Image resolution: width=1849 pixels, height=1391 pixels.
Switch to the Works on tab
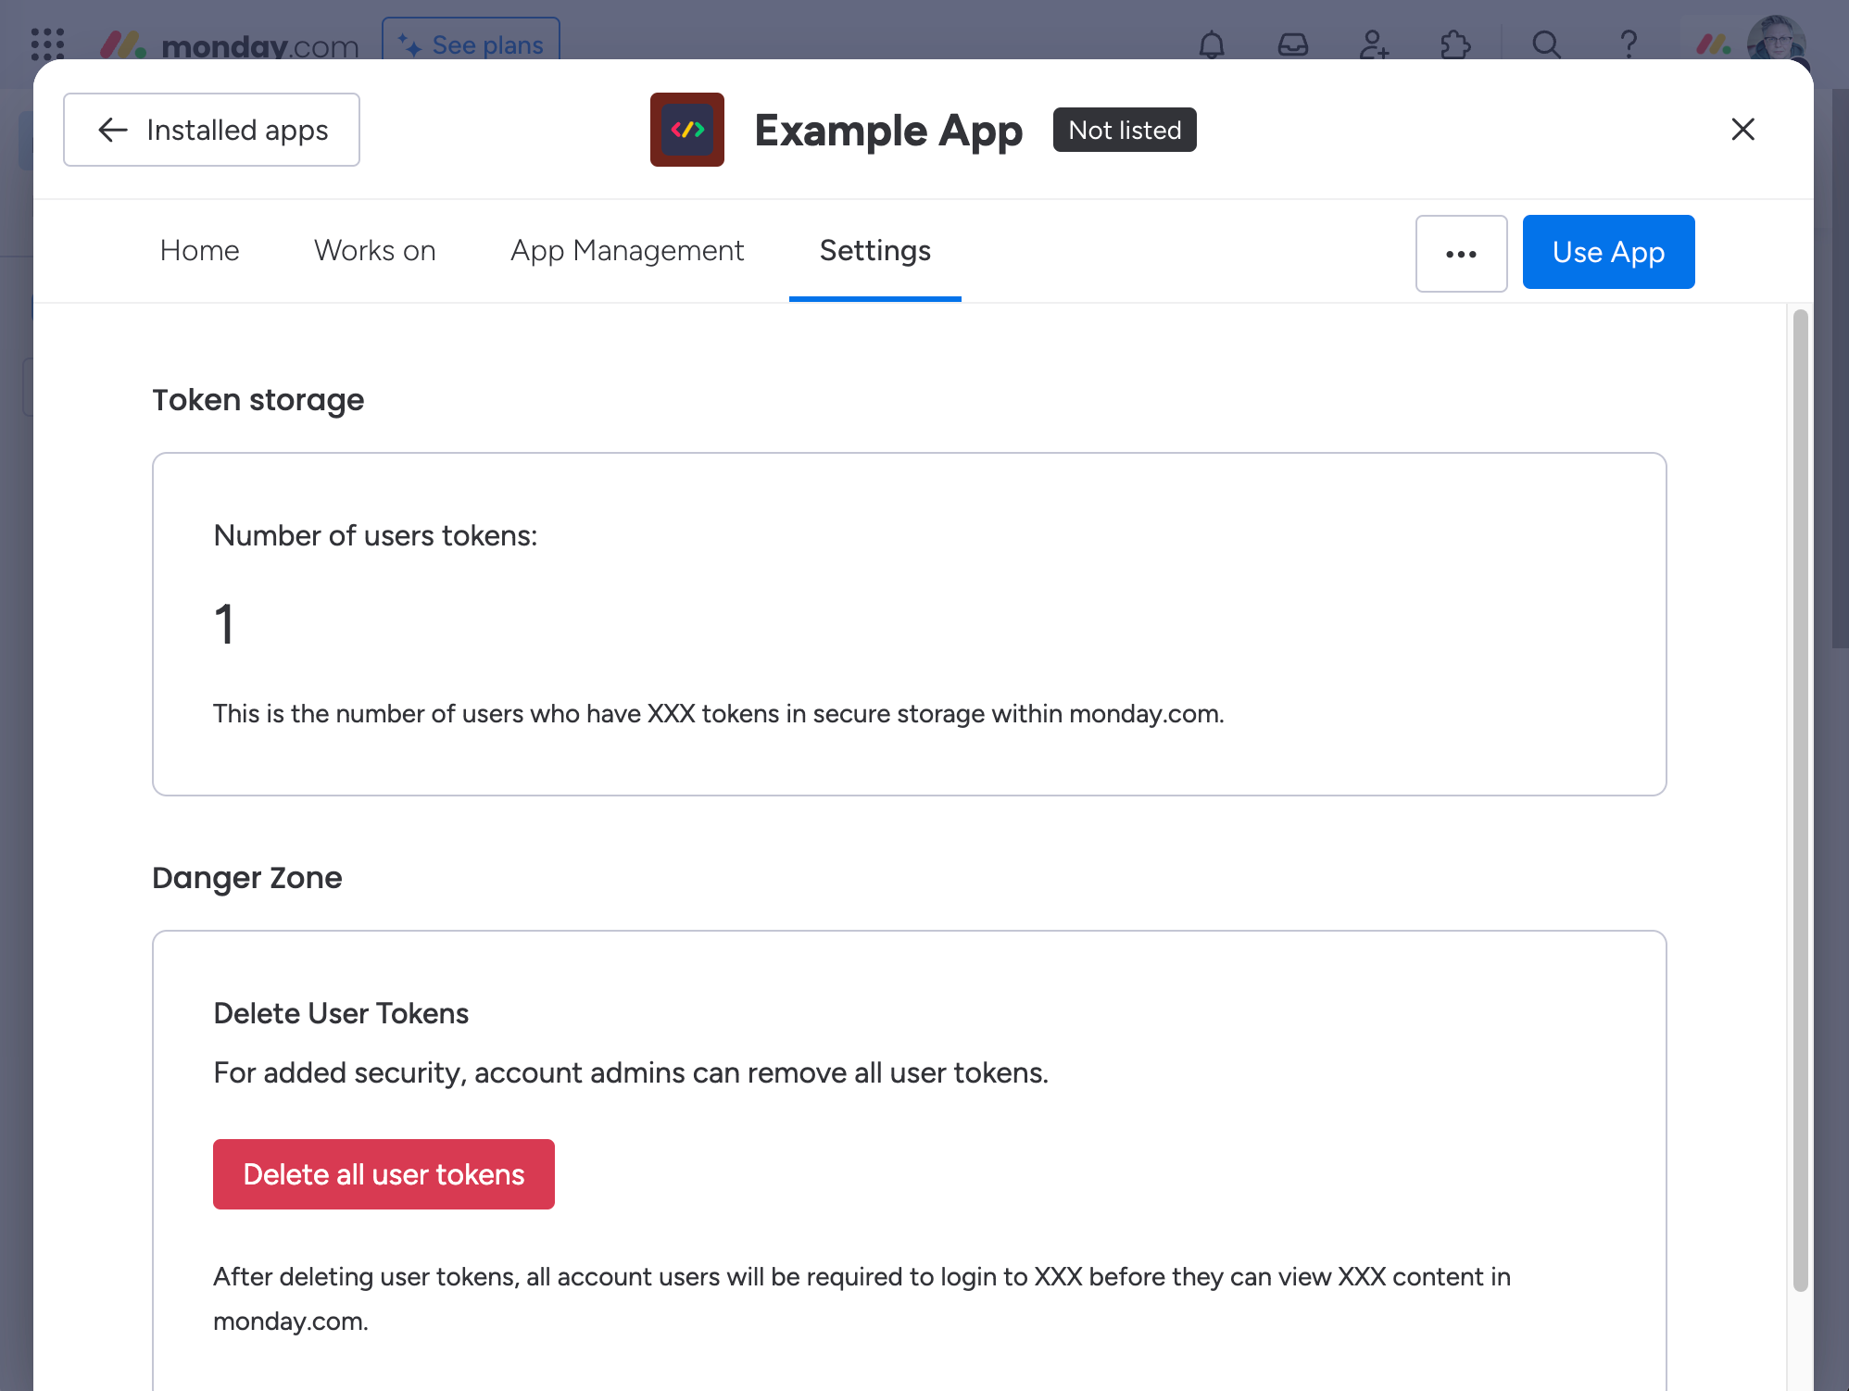[375, 250]
